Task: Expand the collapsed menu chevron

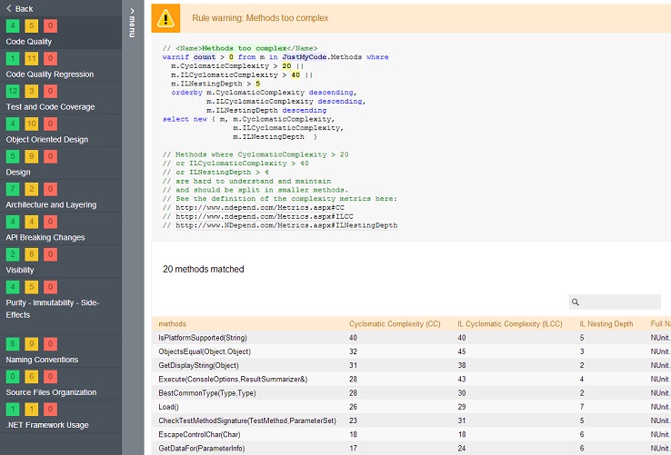Action: [x=132, y=11]
